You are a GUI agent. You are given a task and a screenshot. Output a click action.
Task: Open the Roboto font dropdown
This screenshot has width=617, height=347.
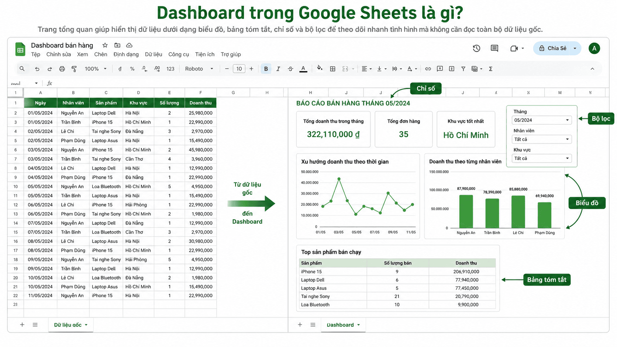199,69
